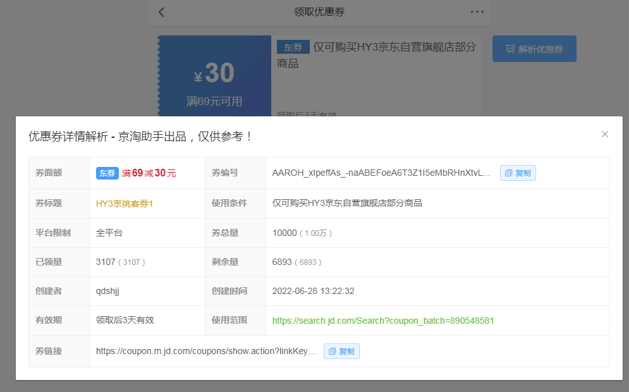Click the 有效期 label cell
The height and width of the screenshot is (392, 629).
pos(59,320)
